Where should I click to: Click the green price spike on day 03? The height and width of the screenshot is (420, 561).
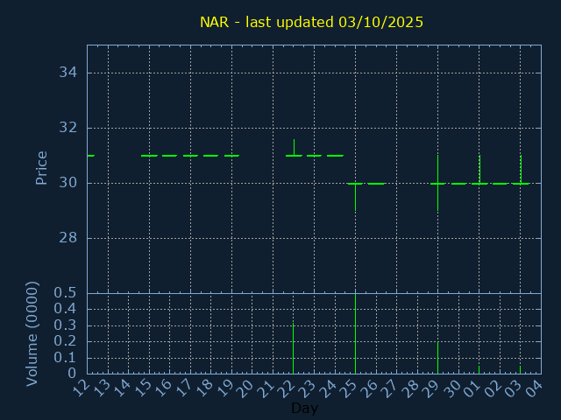tap(521, 168)
